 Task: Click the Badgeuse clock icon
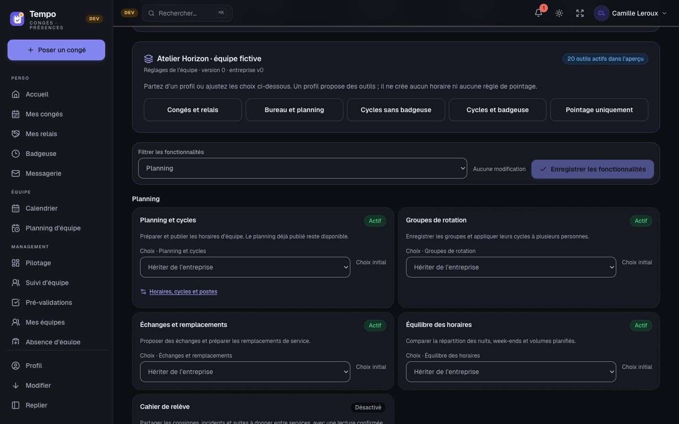pos(16,154)
